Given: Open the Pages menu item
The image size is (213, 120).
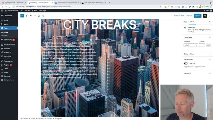Looking at the screenshot, I should pos(9,28).
